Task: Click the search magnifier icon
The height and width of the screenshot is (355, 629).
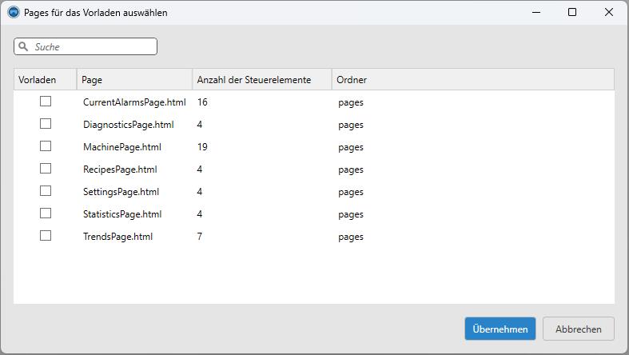Action: pyautogui.click(x=23, y=46)
